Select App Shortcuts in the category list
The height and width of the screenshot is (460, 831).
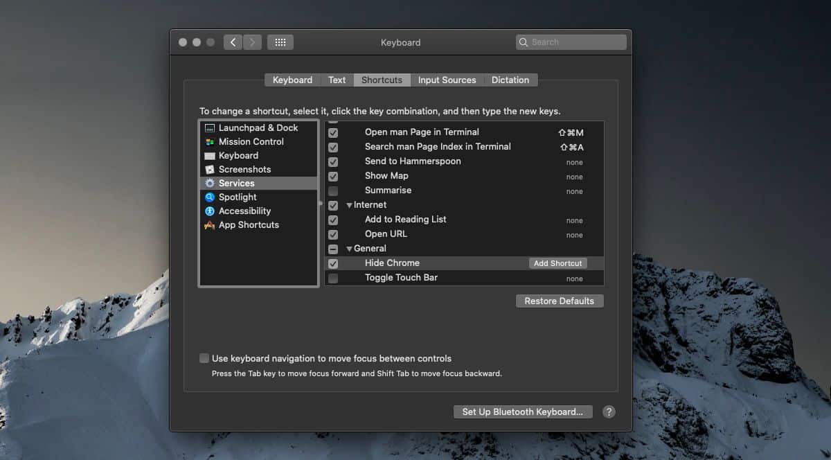[258, 225]
